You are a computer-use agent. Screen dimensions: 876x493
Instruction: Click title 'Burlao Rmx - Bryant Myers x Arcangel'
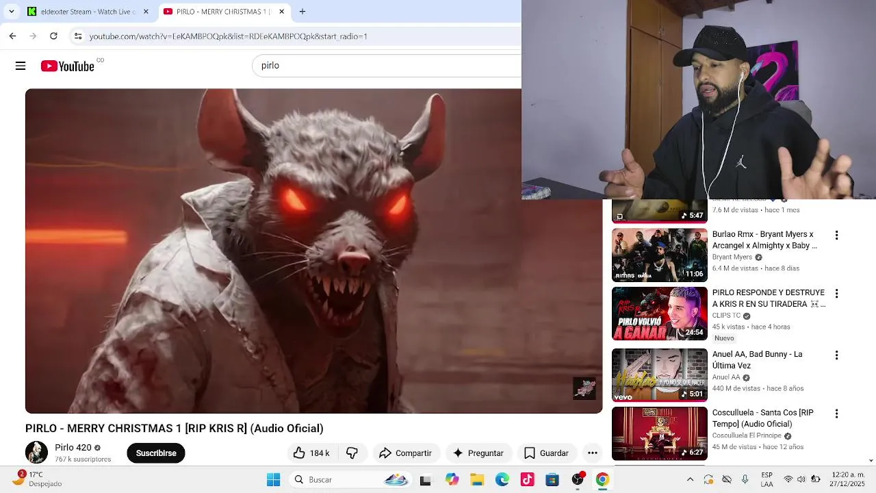tap(764, 240)
